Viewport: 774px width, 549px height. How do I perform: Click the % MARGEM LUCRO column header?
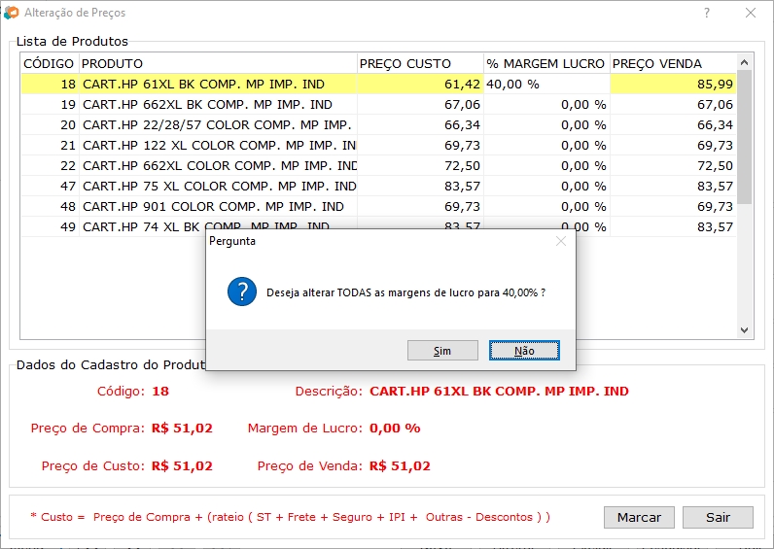(x=545, y=64)
